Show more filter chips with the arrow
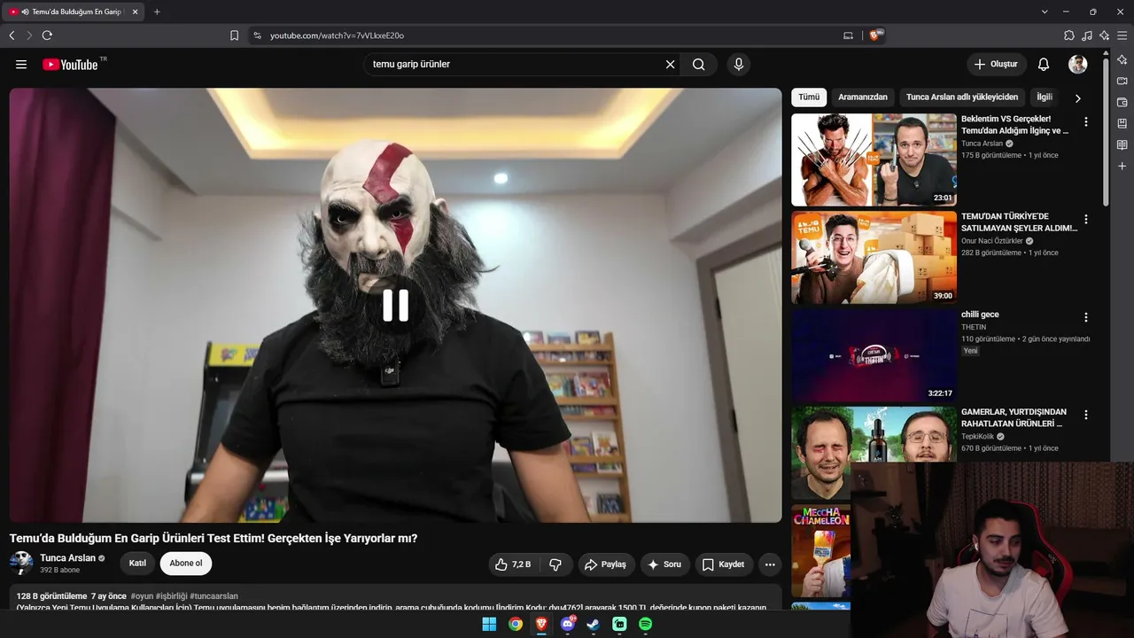The width and height of the screenshot is (1134, 638). point(1077,97)
